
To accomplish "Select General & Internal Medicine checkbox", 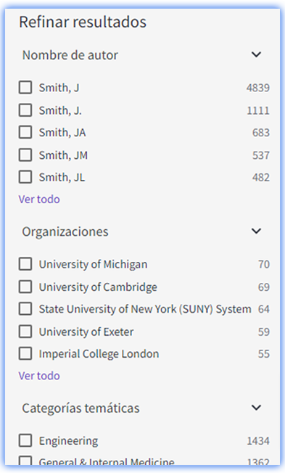I will (25, 461).
